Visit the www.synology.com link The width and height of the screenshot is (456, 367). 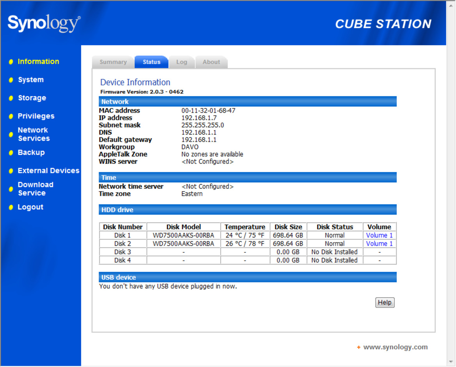point(395,347)
